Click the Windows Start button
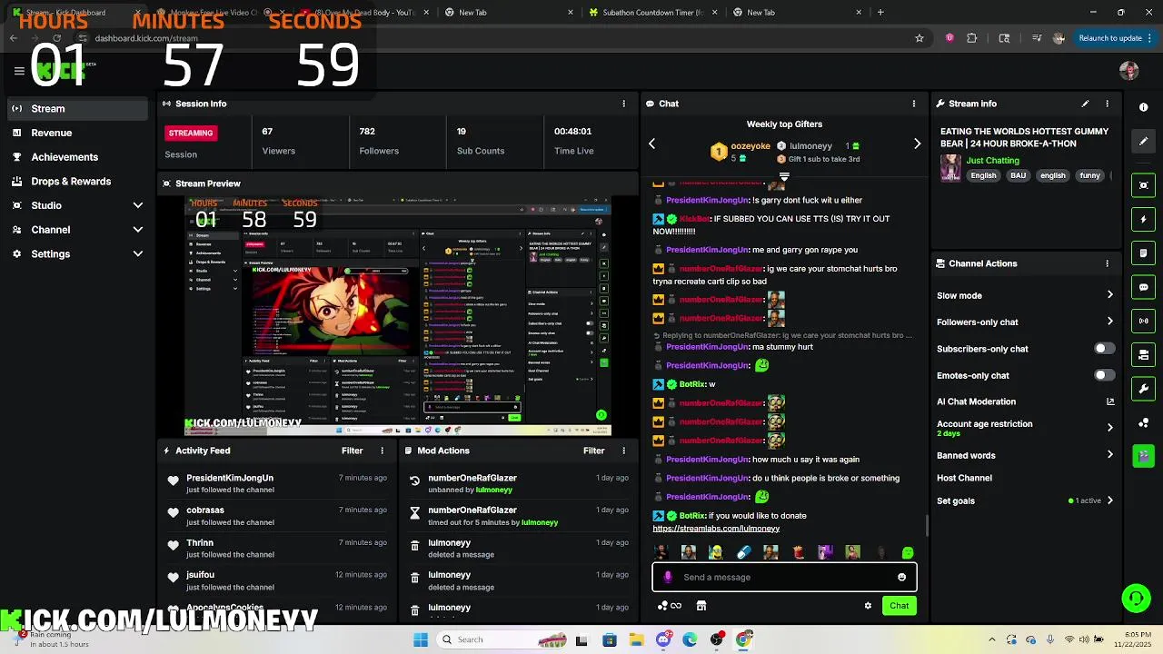This screenshot has height=654, width=1163. coord(420,639)
